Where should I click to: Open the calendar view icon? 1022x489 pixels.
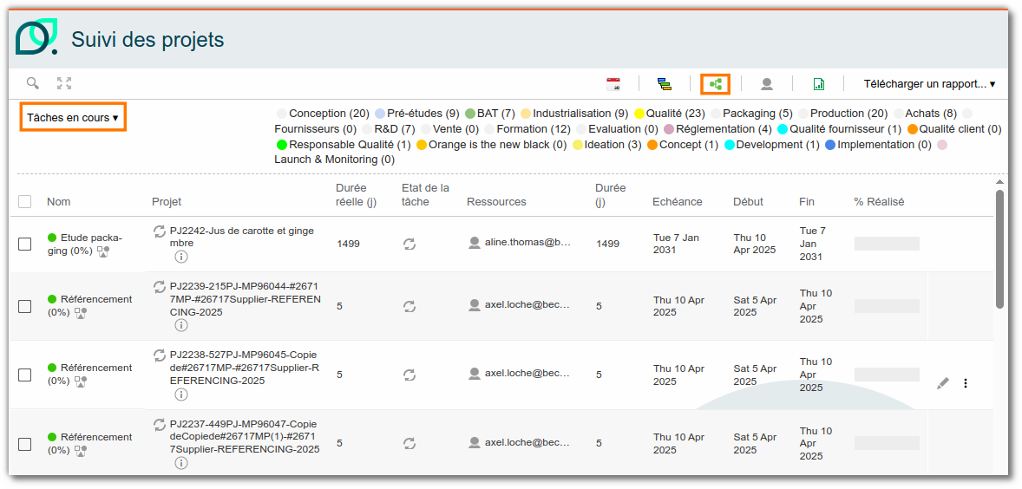613,83
